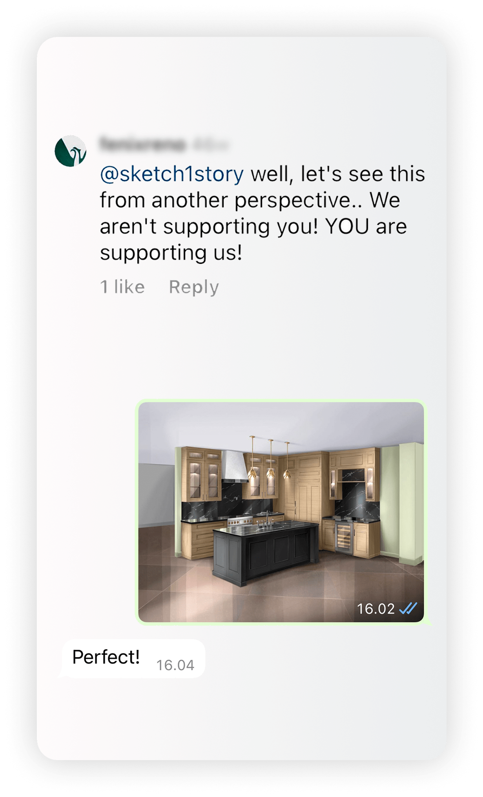Open the commenter's green profile avatar
The height and width of the screenshot is (797, 483).
[x=71, y=151]
